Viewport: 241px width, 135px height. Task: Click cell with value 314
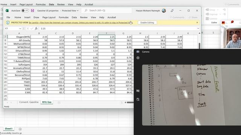[x=39, y=64]
